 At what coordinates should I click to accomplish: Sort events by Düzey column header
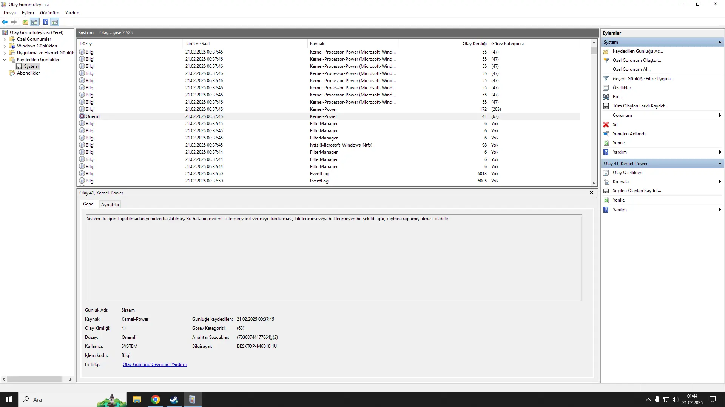pyautogui.click(x=130, y=44)
